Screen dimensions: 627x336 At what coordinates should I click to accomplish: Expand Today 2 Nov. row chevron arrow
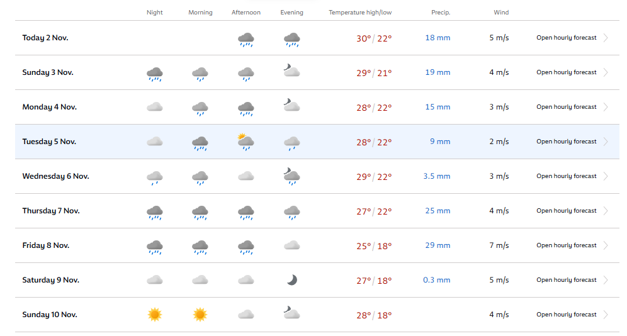[x=606, y=38]
